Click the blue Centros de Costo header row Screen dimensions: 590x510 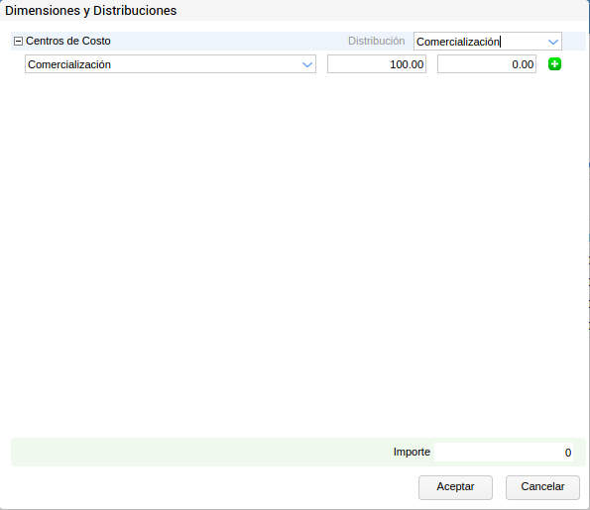226,41
